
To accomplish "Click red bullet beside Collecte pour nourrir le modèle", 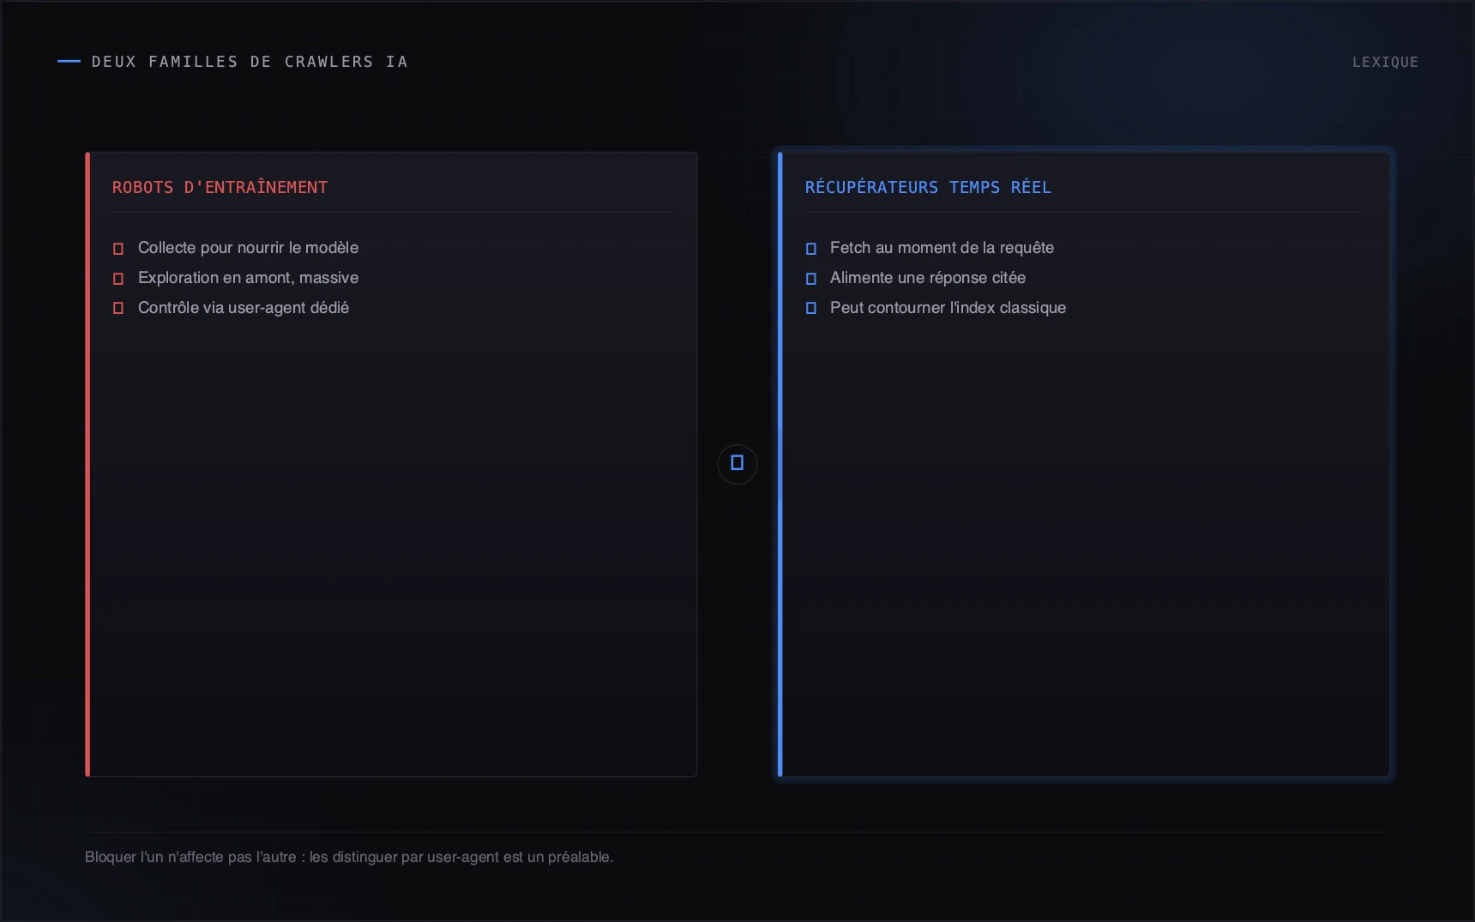I will pos(118,249).
